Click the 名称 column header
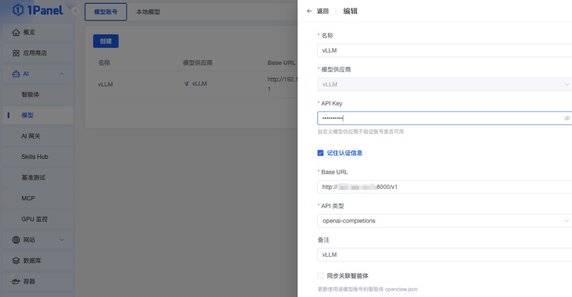The image size is (572, 297). [104, 63]
